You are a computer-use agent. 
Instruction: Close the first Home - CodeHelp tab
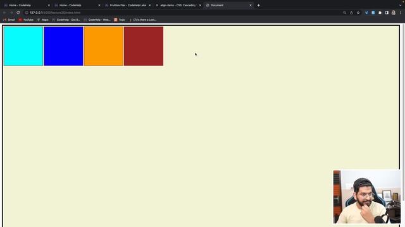tap(49, 5)
